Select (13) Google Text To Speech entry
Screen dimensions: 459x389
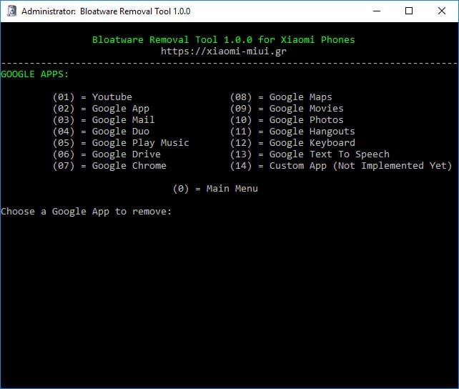click(x=310, y=154)
